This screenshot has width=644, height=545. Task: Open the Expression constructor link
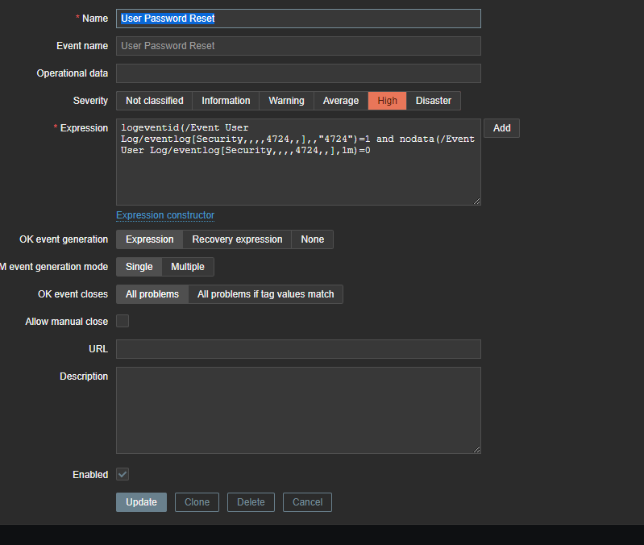165,215
